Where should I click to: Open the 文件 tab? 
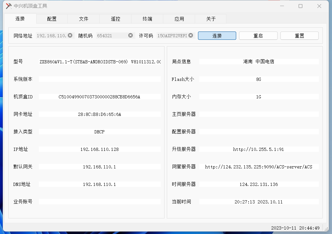pos(83,19)
